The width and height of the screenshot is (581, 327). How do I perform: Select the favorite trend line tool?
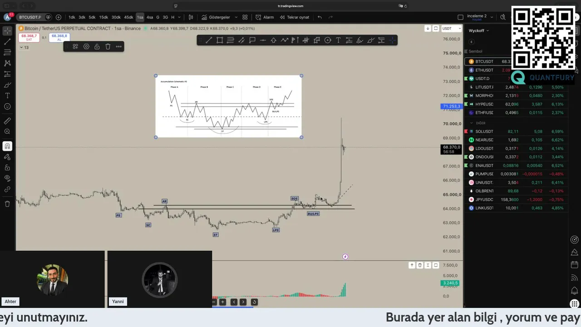point(209,40)
